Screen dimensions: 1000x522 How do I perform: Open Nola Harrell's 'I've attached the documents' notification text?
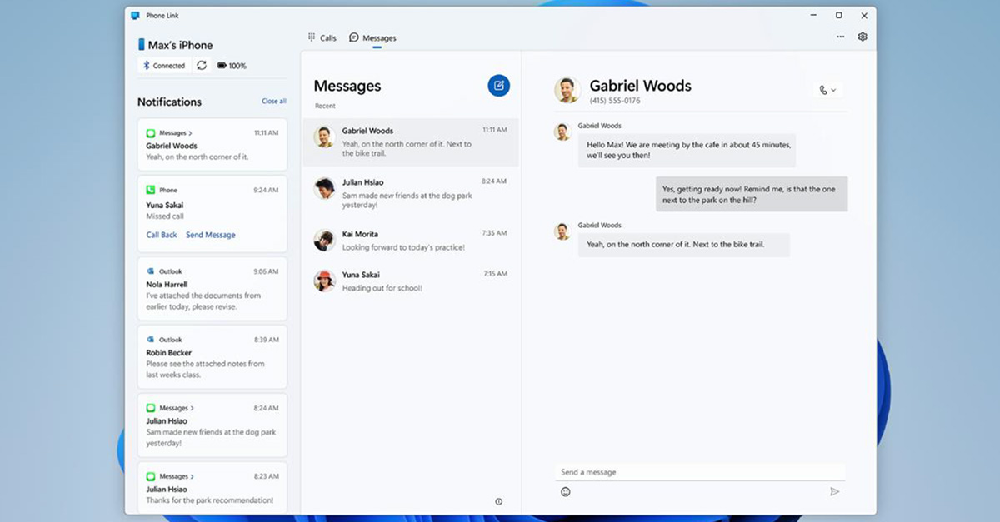203,301
